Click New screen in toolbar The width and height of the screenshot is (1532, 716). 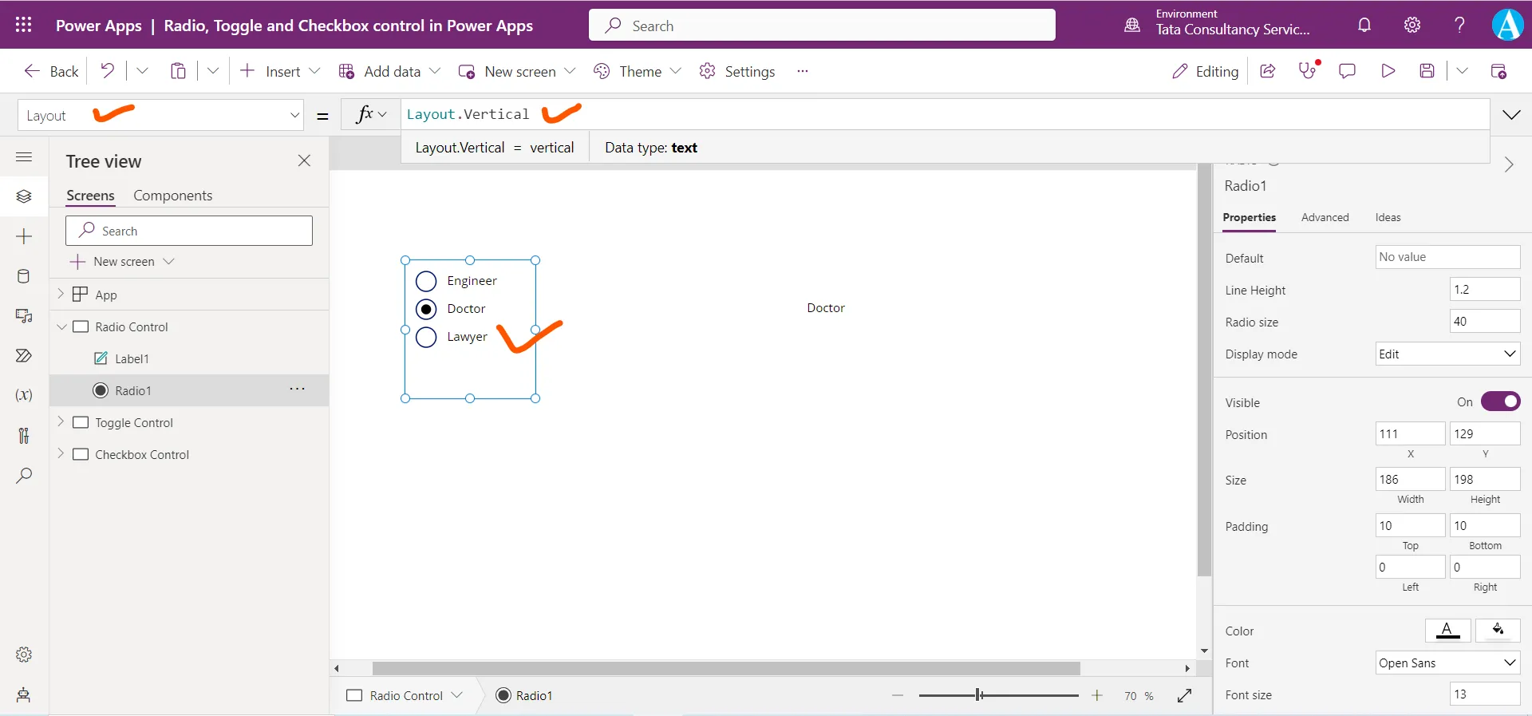[x=517, y=71]
